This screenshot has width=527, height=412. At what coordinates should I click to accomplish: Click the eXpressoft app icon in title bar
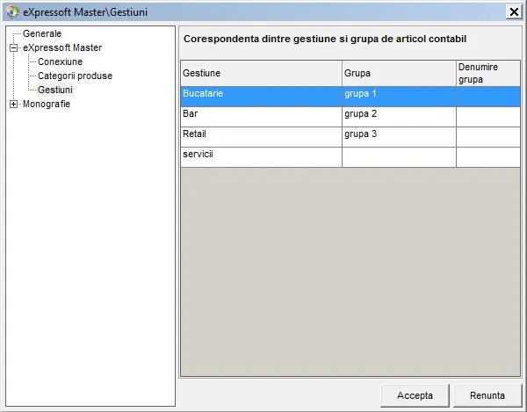[12, 11]
